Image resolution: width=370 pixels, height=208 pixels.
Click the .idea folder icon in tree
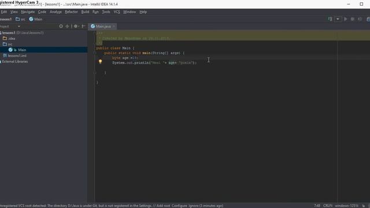(x=5, y=38)
